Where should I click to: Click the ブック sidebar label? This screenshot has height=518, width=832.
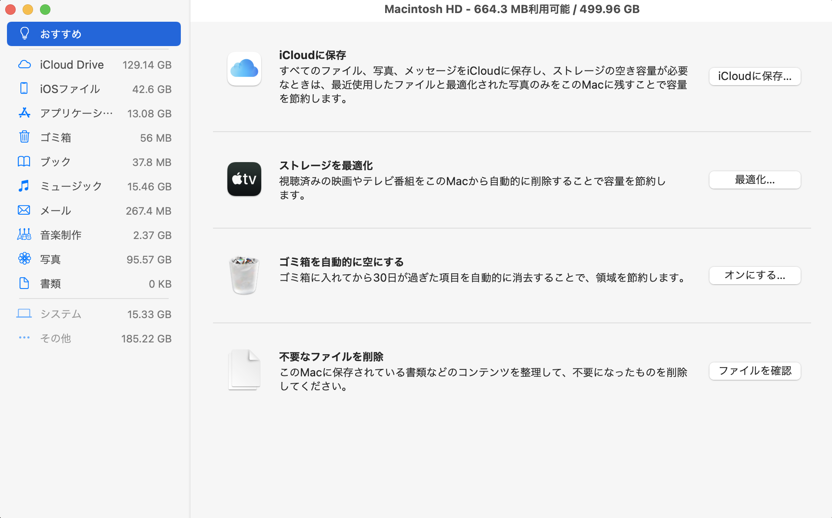[x=56, y=162]
